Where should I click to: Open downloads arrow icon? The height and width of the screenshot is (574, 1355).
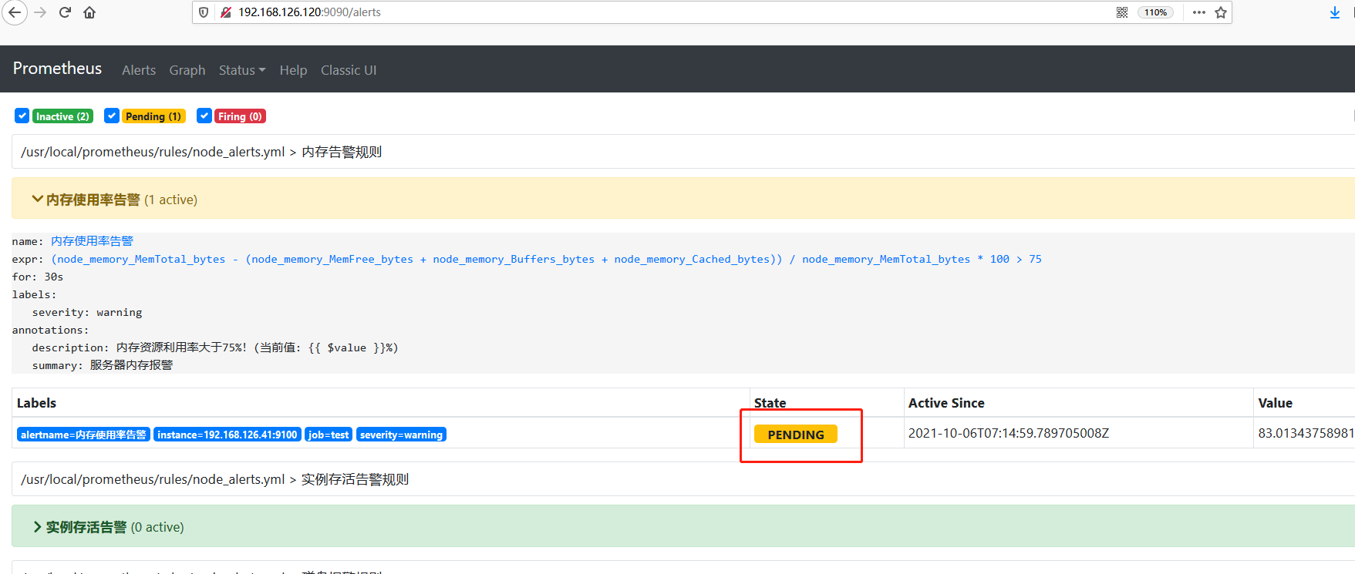[1335, 12]
